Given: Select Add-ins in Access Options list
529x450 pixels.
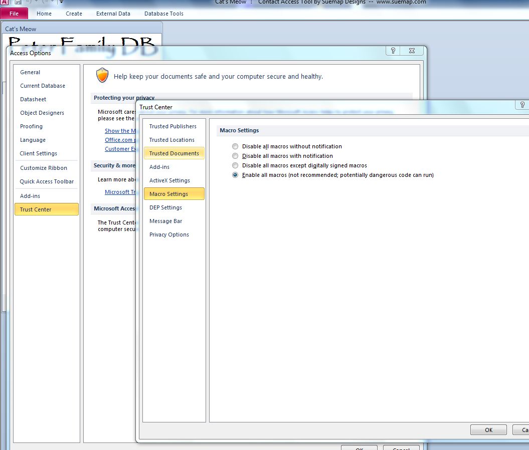Looking at the screenshot, I should (x=47, y=196).
